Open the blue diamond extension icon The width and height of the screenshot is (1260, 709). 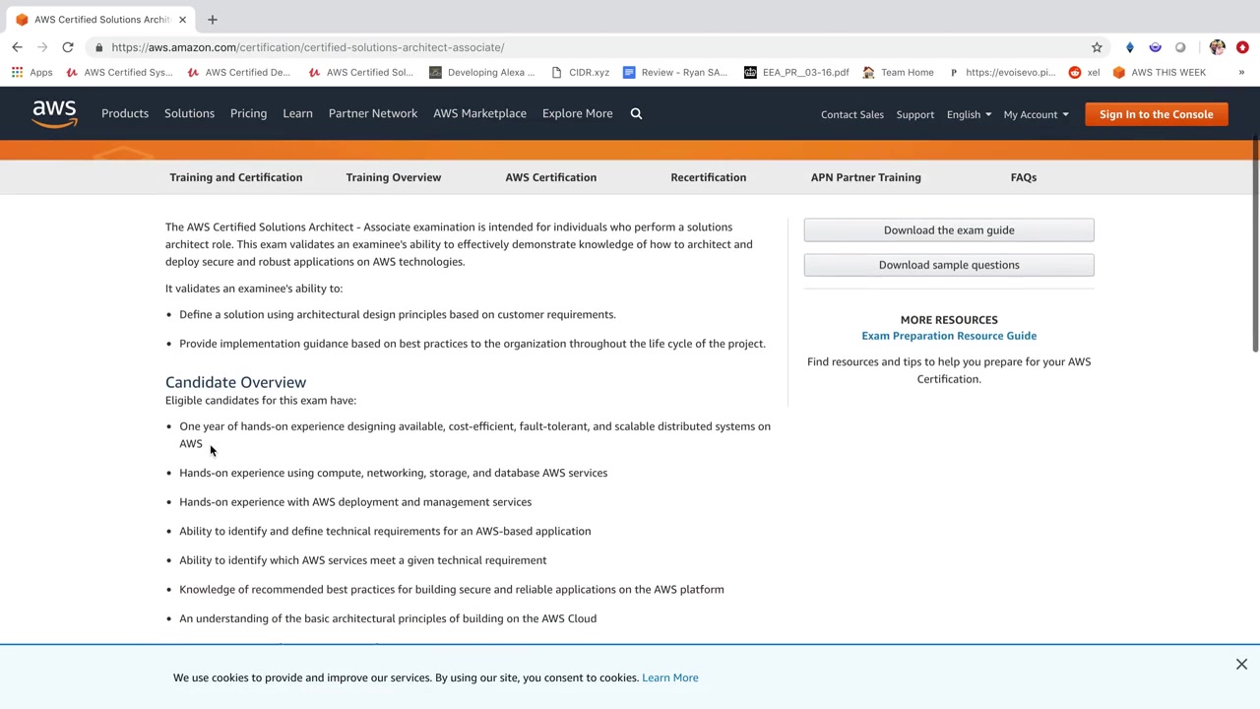click(1130, 47)
